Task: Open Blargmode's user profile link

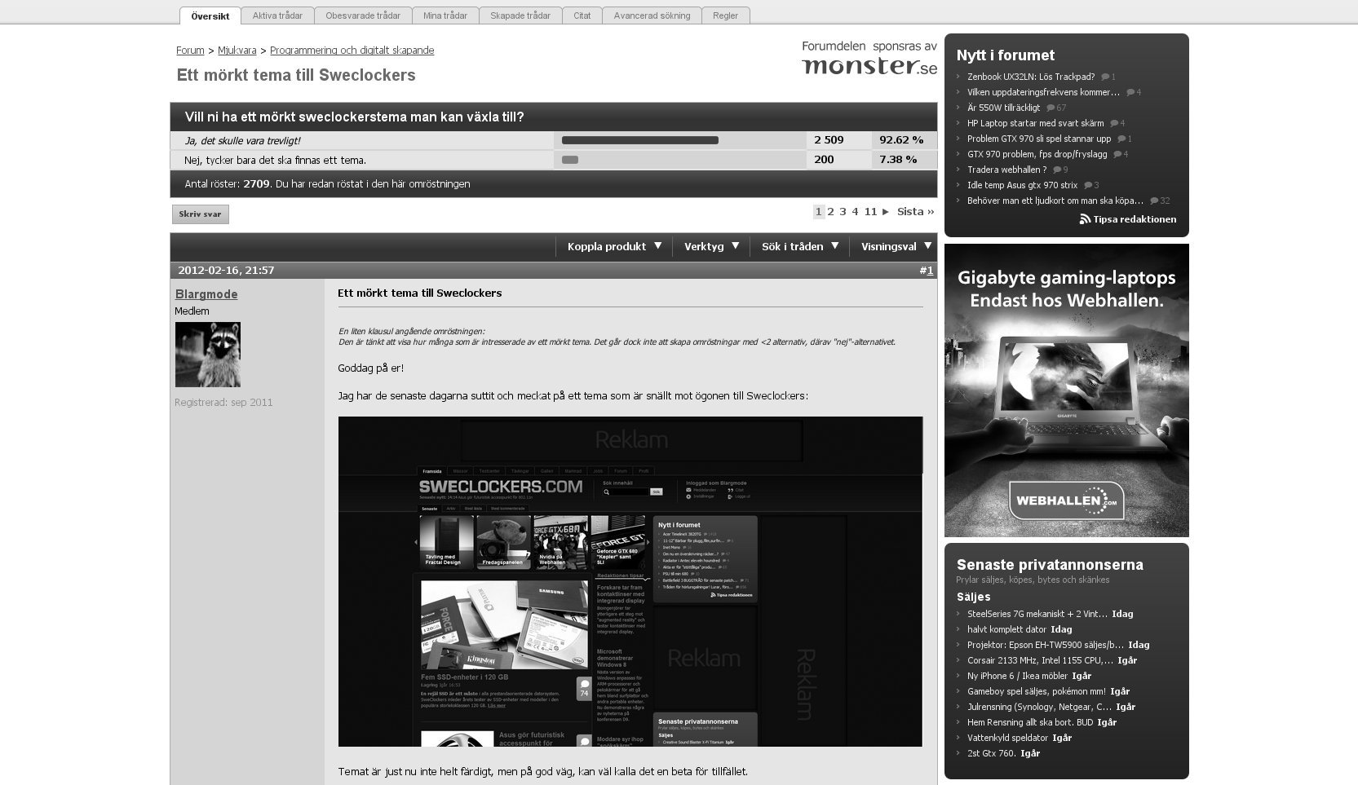Action: (206, 294)
